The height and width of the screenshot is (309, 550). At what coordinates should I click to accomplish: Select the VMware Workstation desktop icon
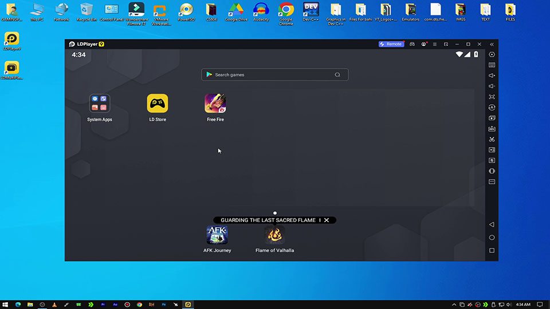(161, 14)
